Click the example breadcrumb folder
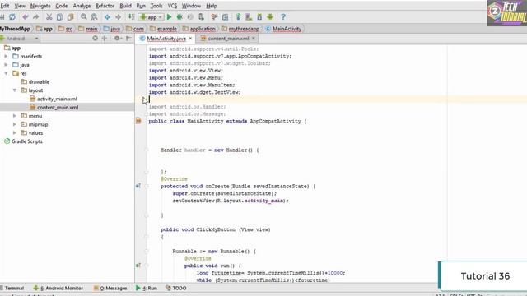 coord(163,29)
